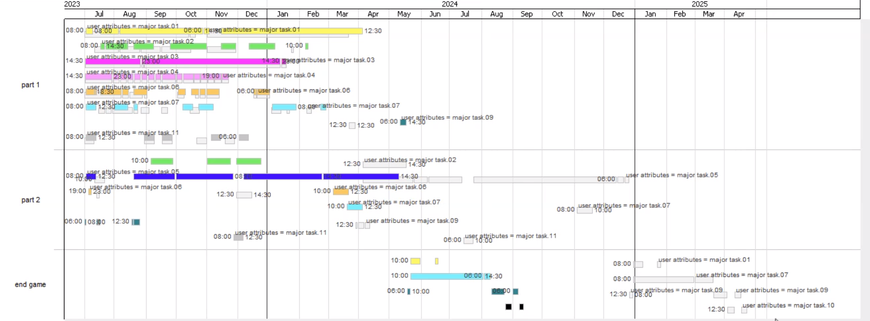870x321 pixels.
Task: Select the 2024 year header
Action: click(449, 4)
